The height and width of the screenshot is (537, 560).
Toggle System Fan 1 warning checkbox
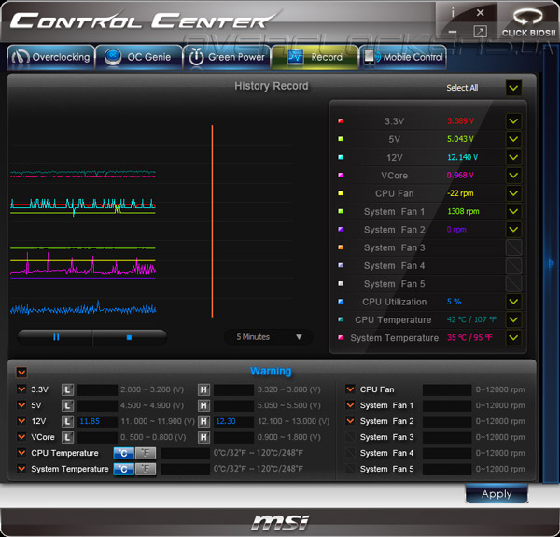click(350, 405)
